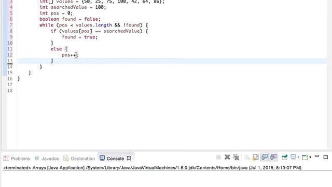Switch to the Declaration tab
Image resolution: width=332 pixels, height=187 pixels.
point(83,158)
